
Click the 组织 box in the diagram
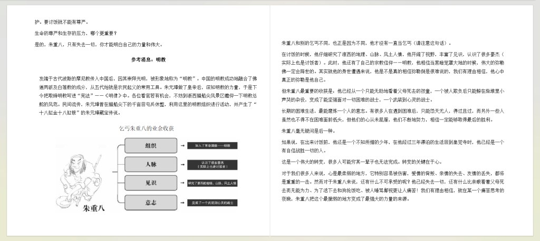(x=150, y=145)
